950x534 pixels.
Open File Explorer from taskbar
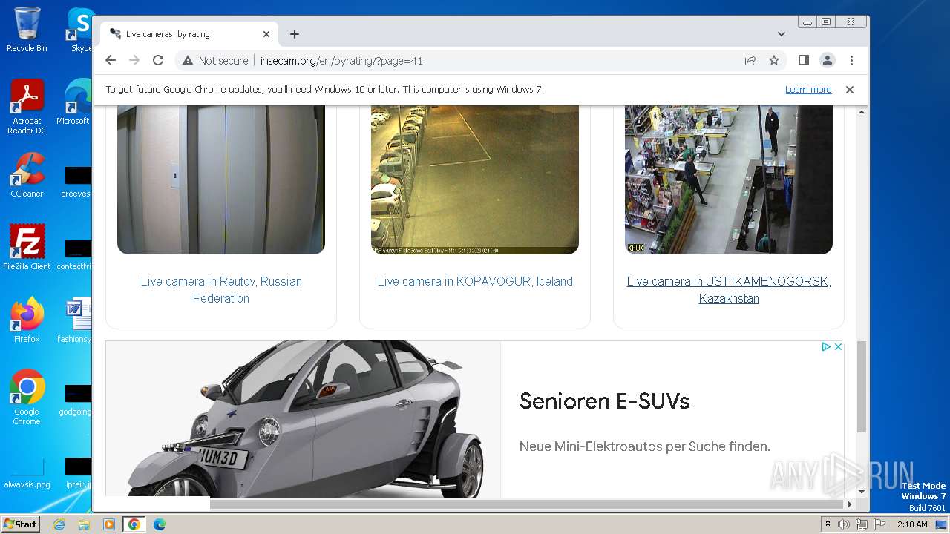pos(84,524)
